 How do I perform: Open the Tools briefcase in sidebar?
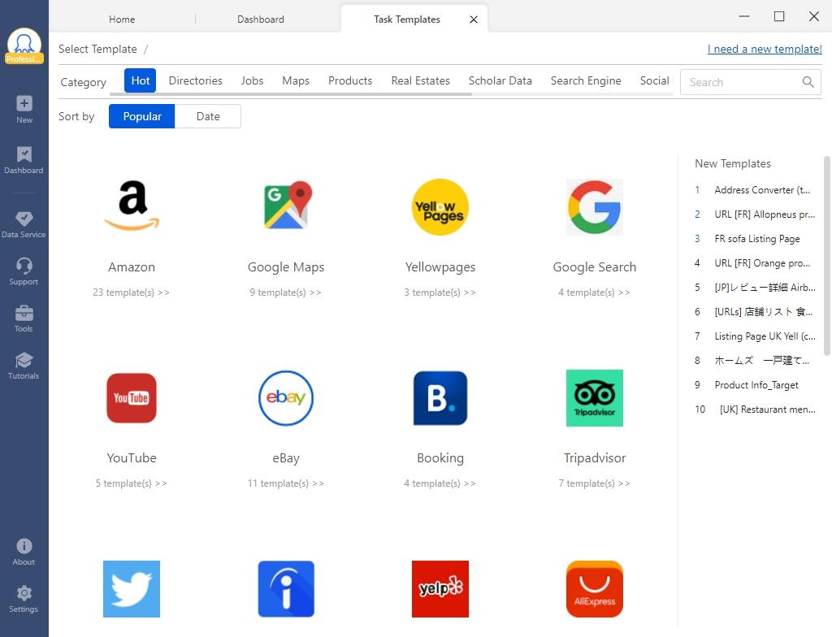[24, 318]
